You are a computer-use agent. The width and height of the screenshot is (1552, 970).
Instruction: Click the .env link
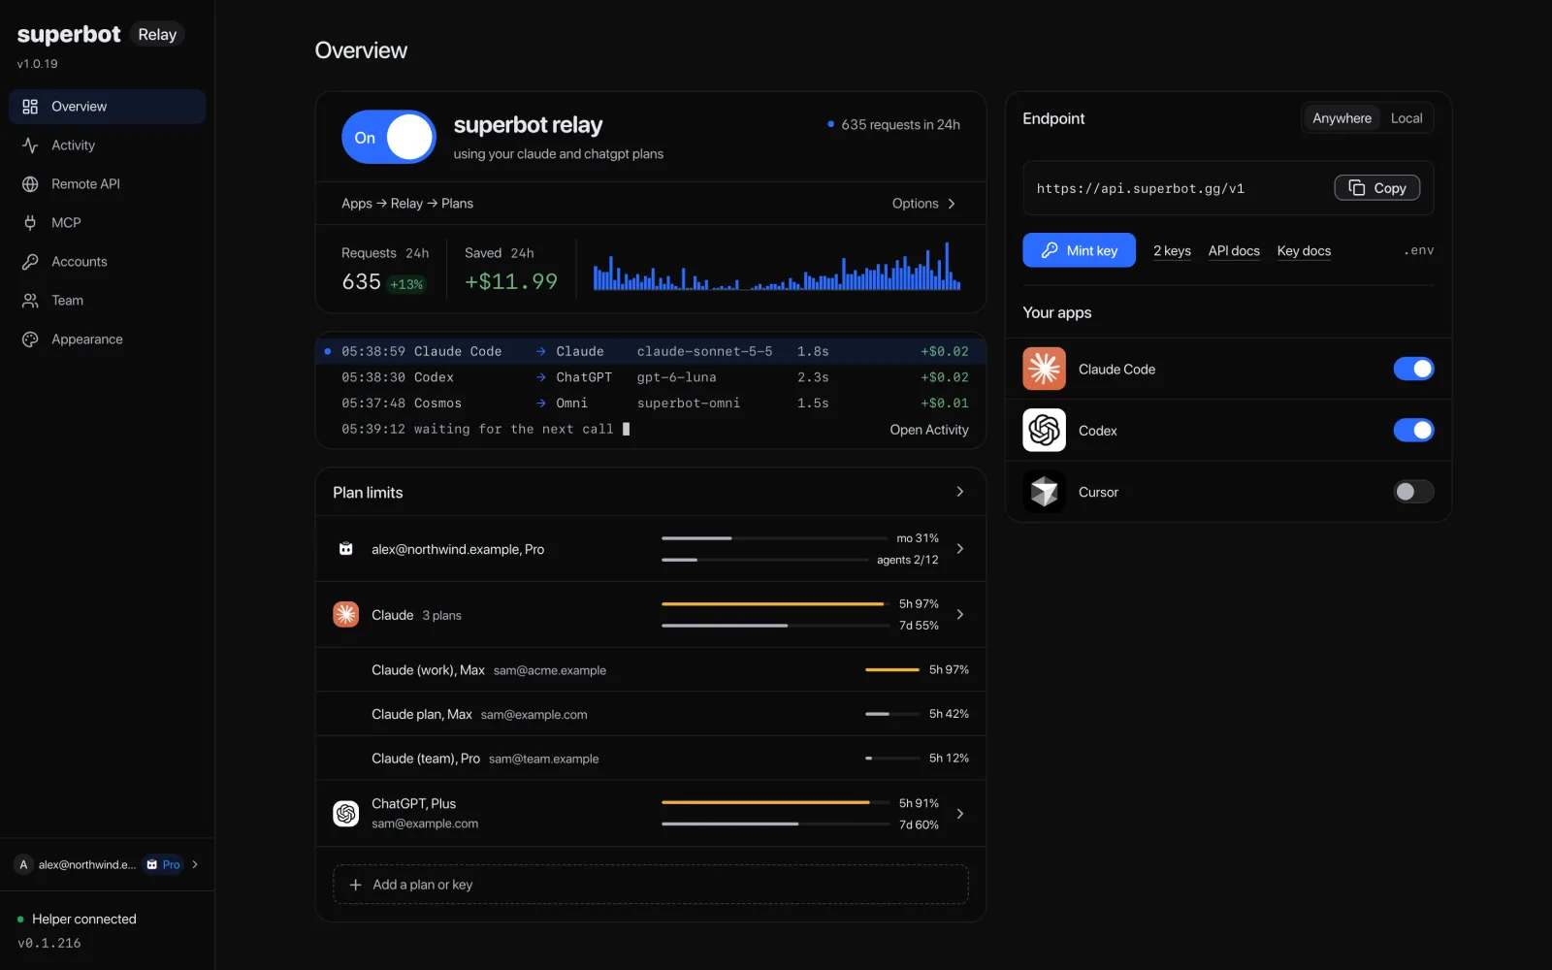pyautogui.click(x=1418, y=250)
